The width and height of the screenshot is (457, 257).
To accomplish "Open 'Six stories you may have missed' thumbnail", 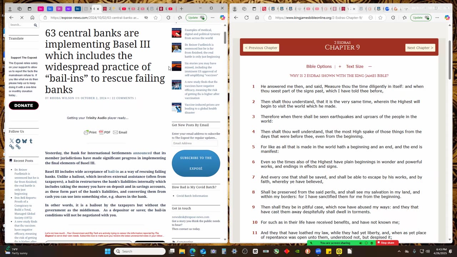I will click(176, 66).
